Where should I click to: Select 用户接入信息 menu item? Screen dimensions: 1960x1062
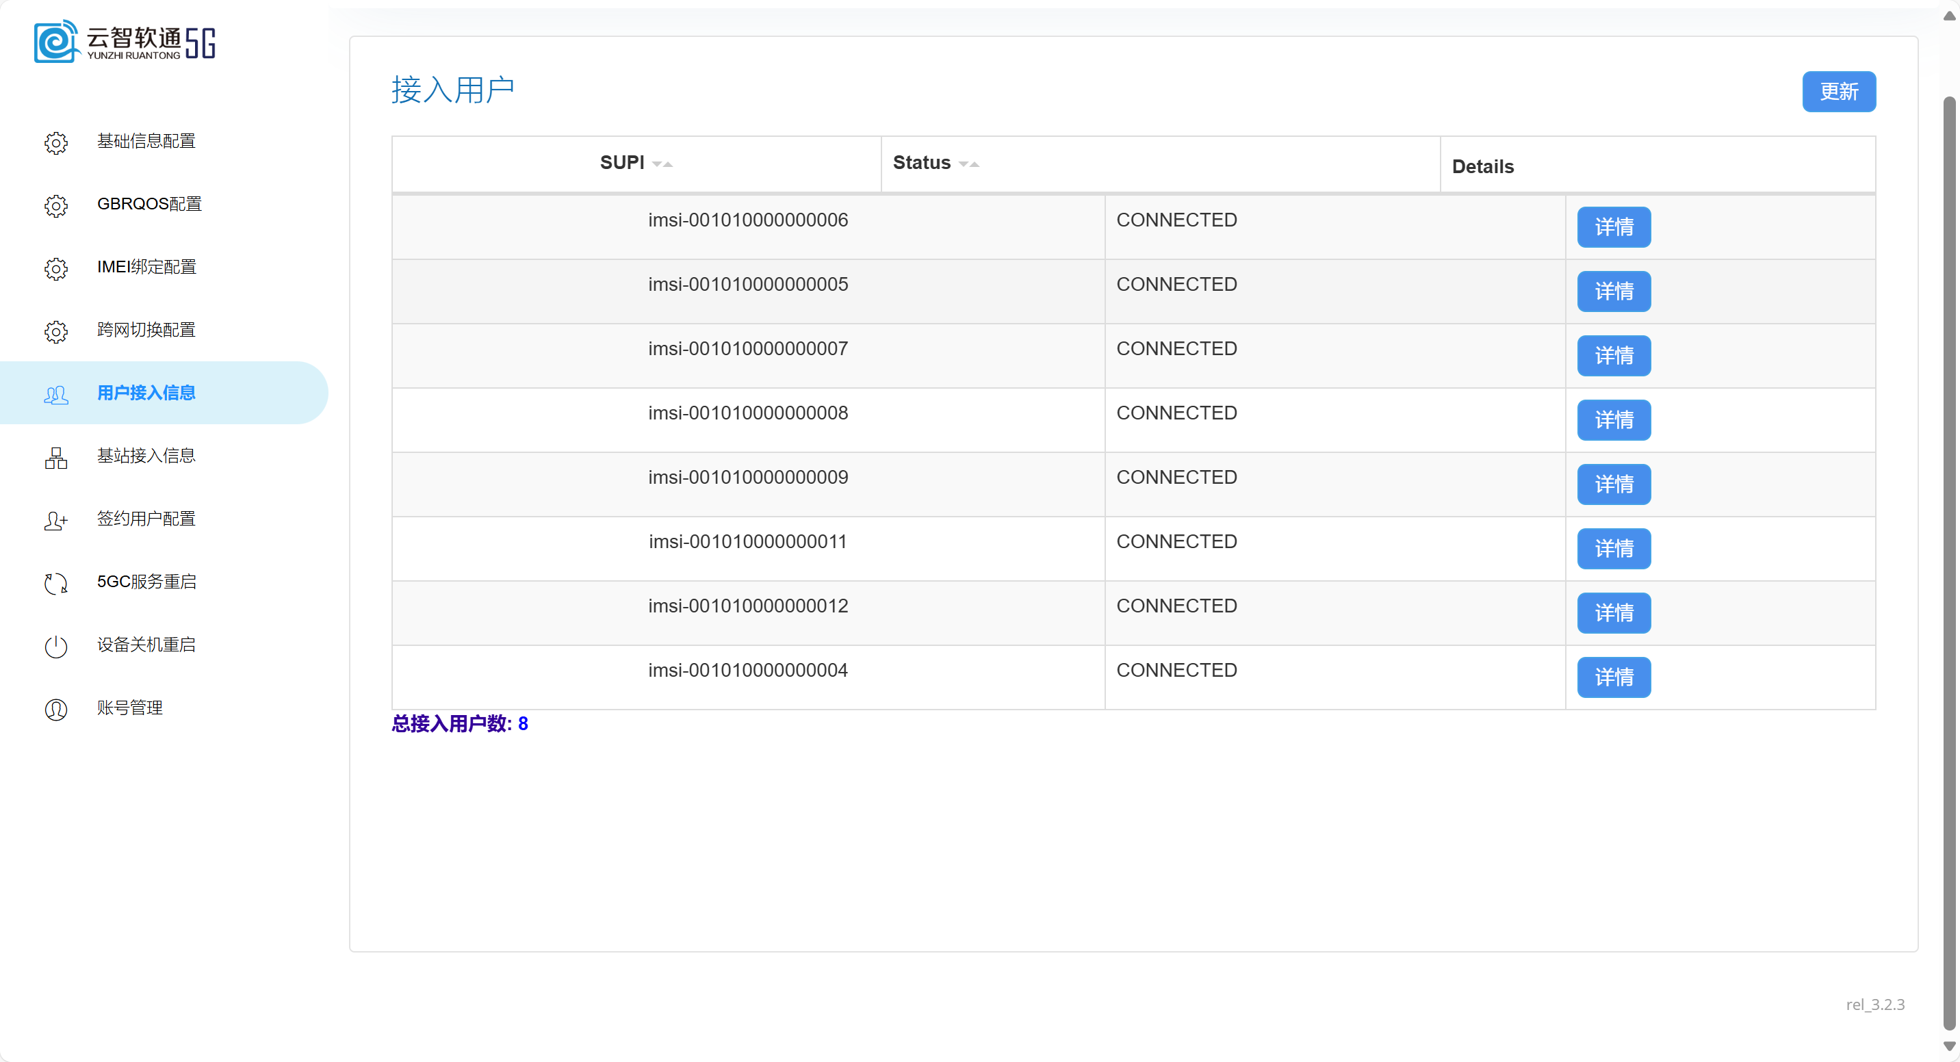[x=164, y=393]
